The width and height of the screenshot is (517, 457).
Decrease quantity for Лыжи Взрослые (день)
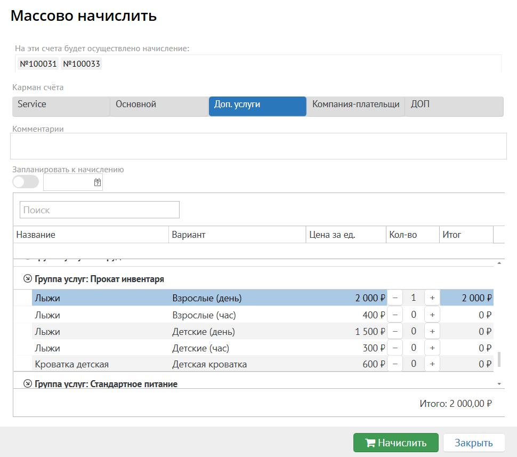pyautogui.click(x=395, y=298)
